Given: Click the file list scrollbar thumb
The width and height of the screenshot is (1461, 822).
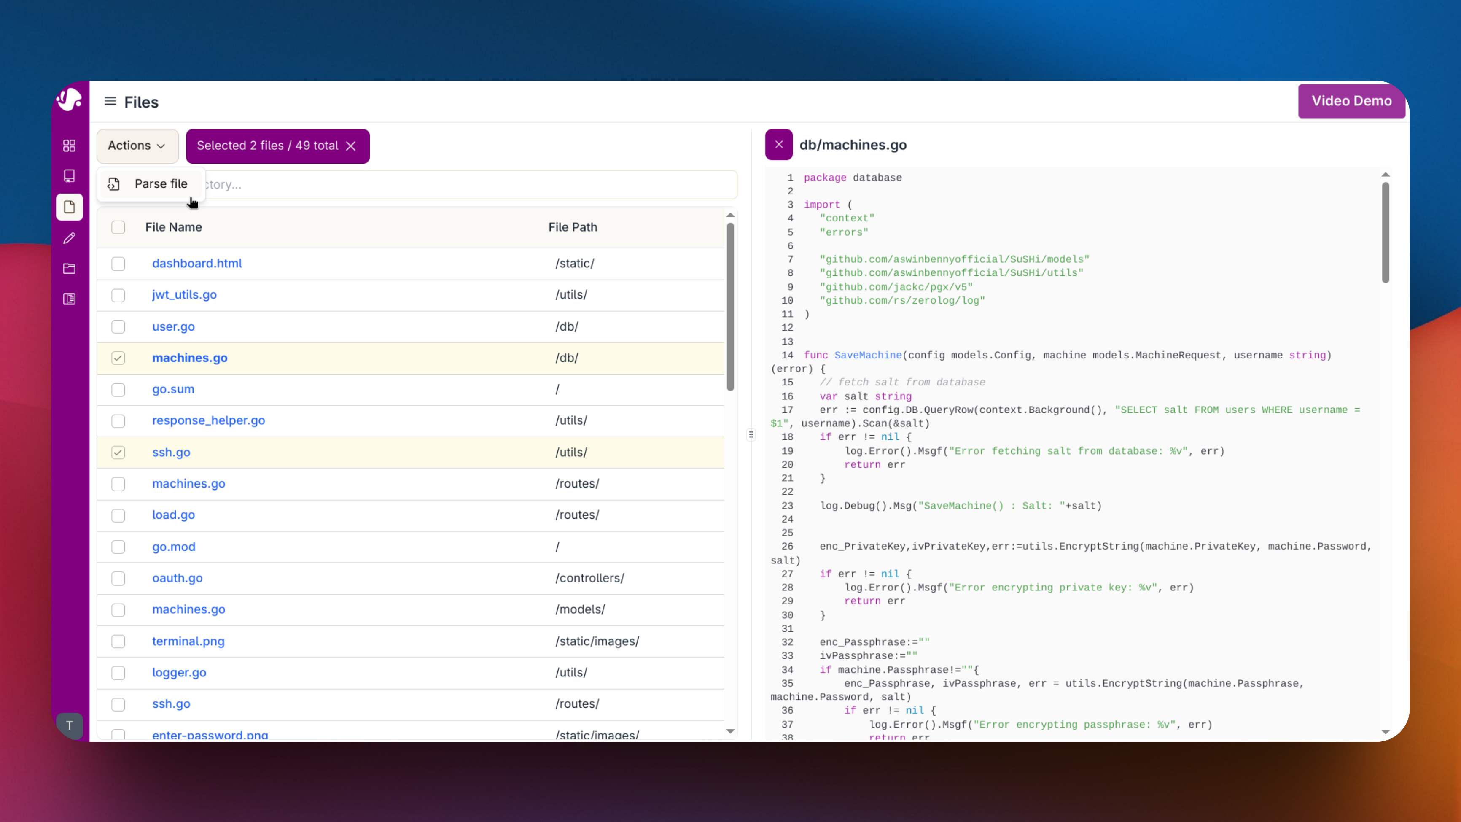Looking at the screenshot, I should (730, 306).
